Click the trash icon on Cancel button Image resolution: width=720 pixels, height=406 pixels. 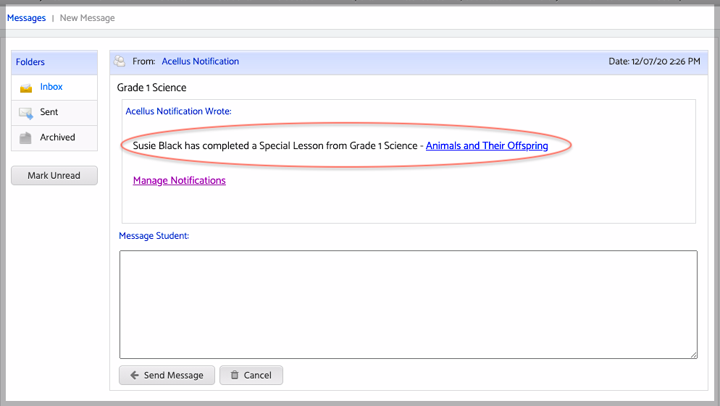pyautogui.click(x=235, y=375)
